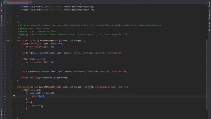Open the Ant tool window

tap(209, 4)
